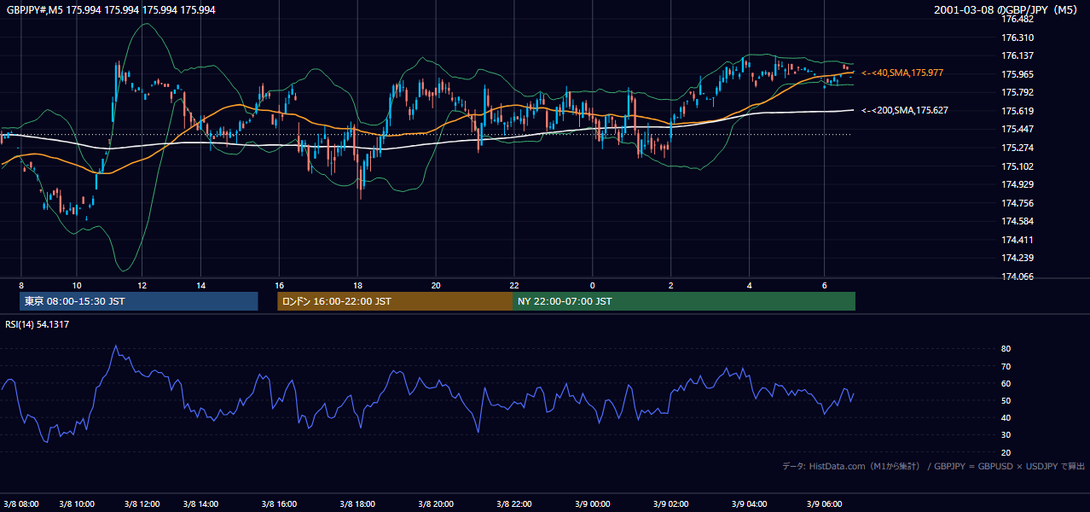Click price axis value 175.792

click(x=1017, y=92)
